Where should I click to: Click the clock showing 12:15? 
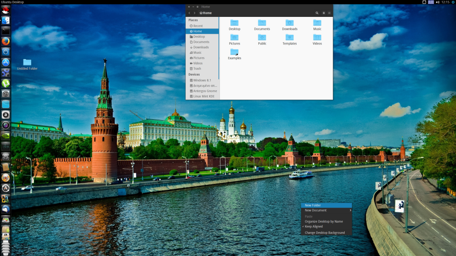click(445, 2)
